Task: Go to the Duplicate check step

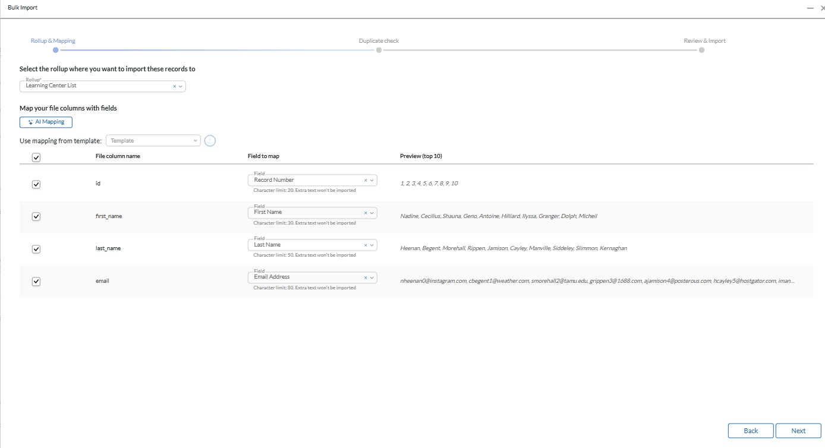Action: coord(379,50)
